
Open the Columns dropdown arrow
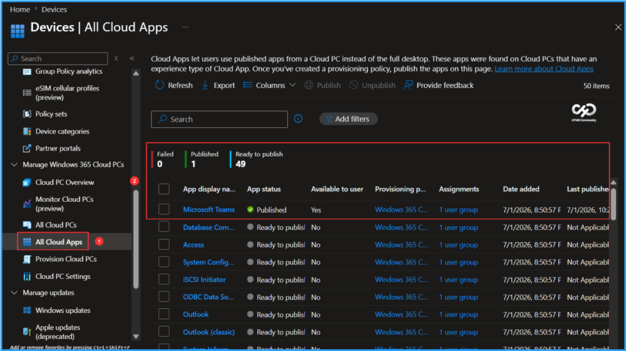click(x=293, y=85)
